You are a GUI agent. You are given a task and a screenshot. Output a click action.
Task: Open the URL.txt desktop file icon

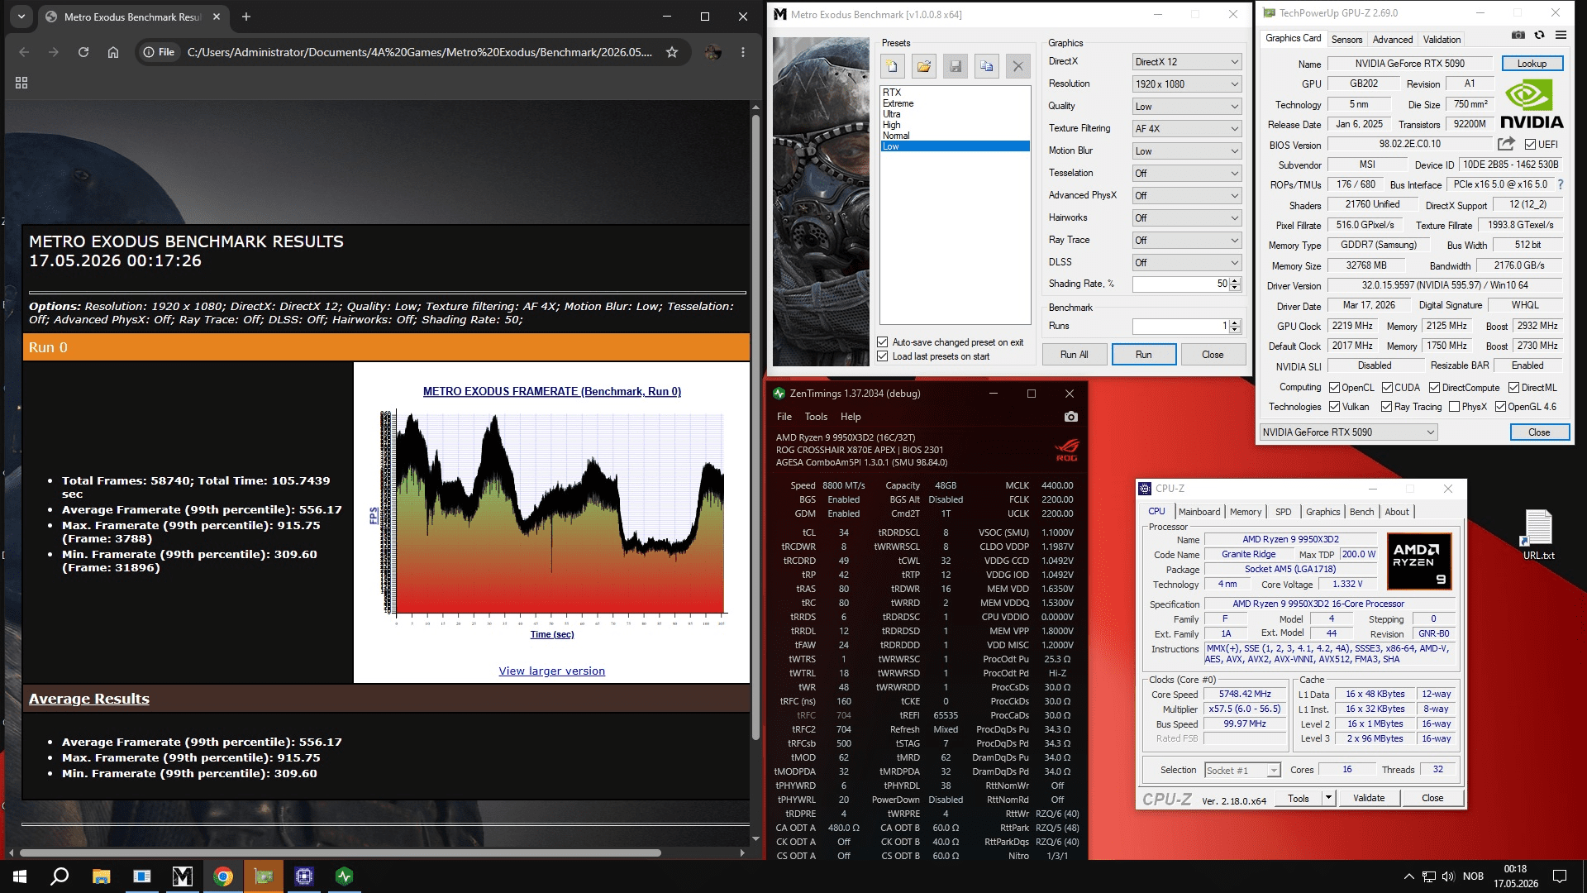1538,534
